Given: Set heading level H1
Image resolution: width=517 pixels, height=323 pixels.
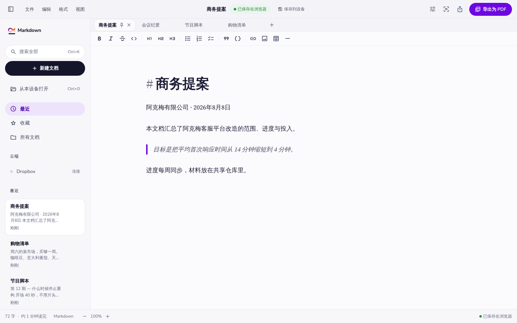Looking at the screenshot, I should tap(149, 39).
